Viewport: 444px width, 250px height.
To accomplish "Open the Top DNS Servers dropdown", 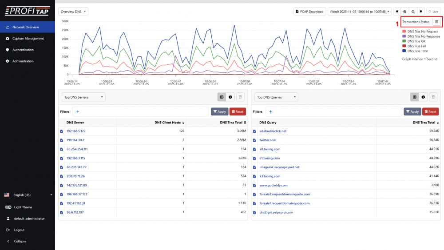I will 84,97.
